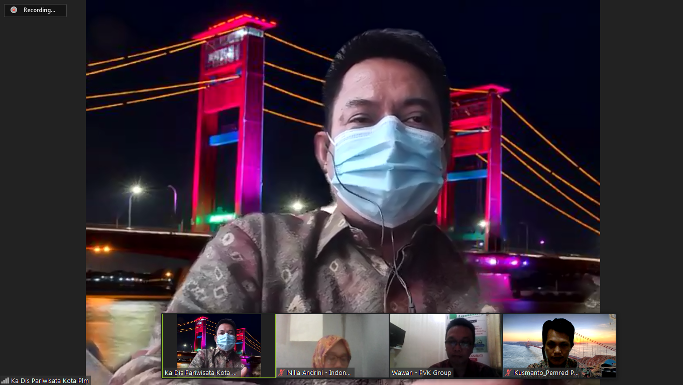Click the speaker's face mask in main video
683x385 pixels.
[x=387, y=168]
